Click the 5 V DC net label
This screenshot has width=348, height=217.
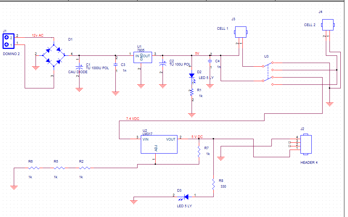[197, 137]
